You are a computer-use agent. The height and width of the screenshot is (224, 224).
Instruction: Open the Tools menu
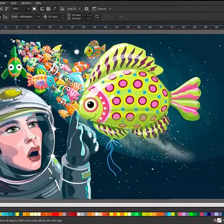click(13, 3)
